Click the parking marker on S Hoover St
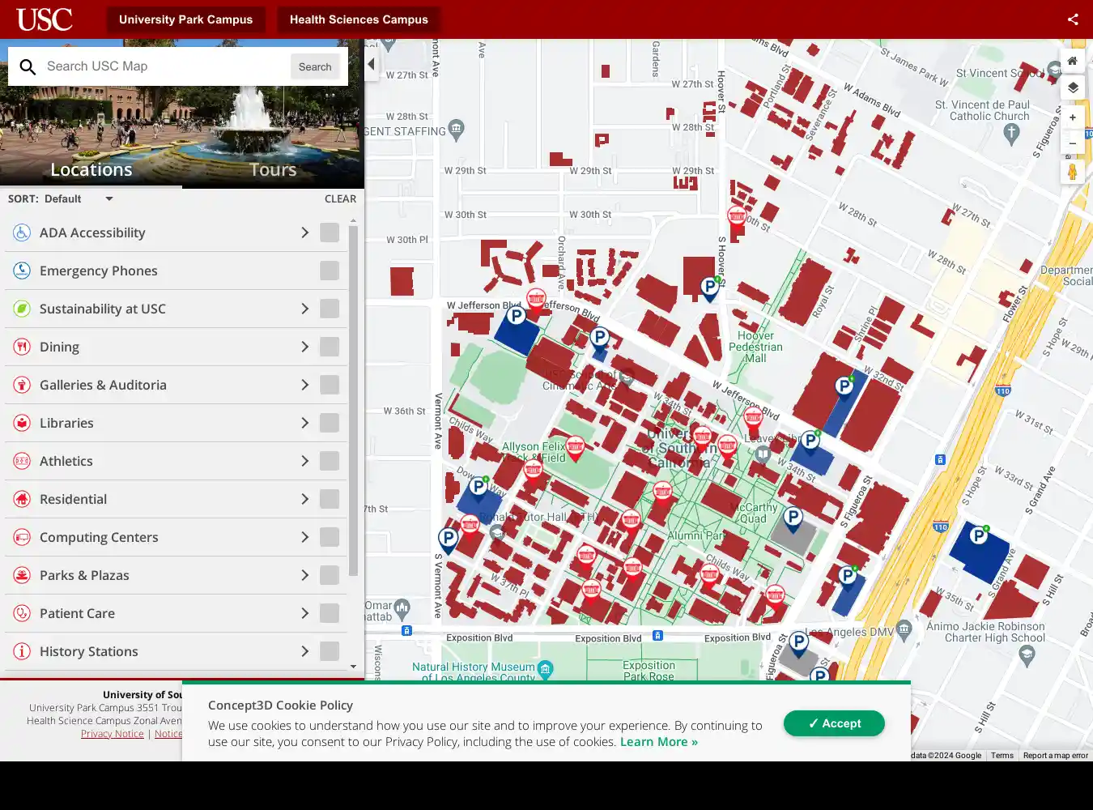This screenshot has height=810, width=1093. pyautogui.click(x=709, y=288)
